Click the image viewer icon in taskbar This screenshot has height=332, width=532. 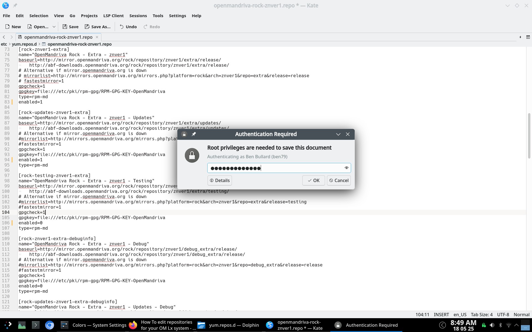tap(22, 325)
